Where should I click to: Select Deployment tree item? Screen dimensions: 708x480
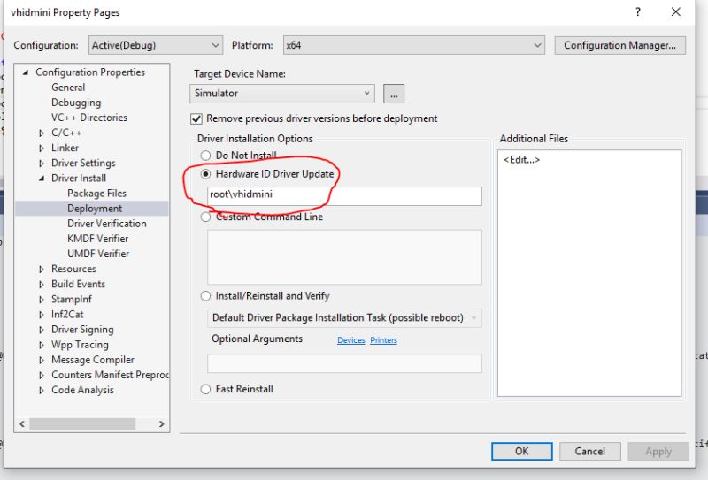pos(95,209)
